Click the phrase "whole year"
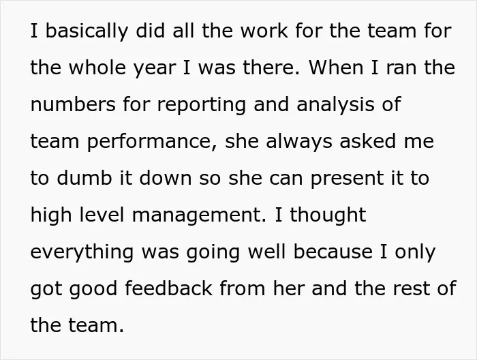The height and width of the screenshot is (360, 477). coord(122,67)
